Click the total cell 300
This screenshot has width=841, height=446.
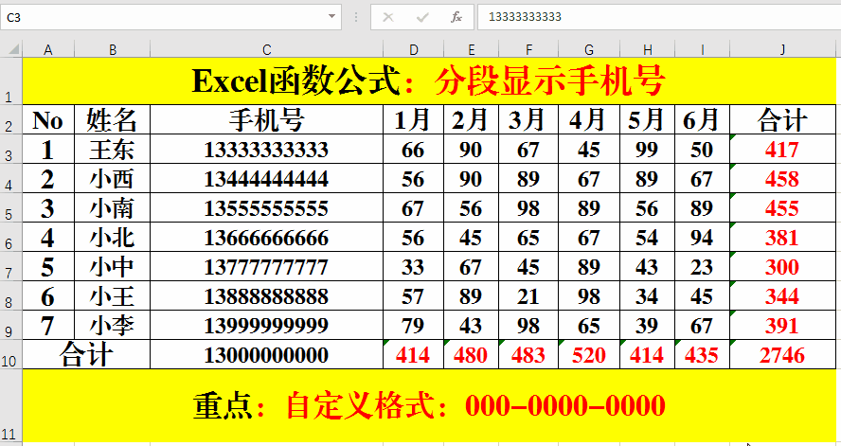tap(783, 266)
